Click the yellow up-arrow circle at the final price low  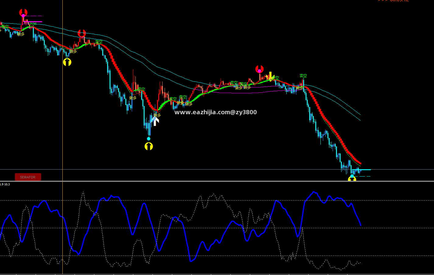(x=352, y=179)
